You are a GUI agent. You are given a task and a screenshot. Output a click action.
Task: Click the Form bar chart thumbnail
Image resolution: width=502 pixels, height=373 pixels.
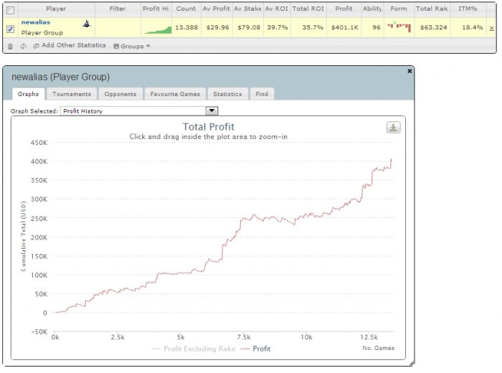(399, 27)
